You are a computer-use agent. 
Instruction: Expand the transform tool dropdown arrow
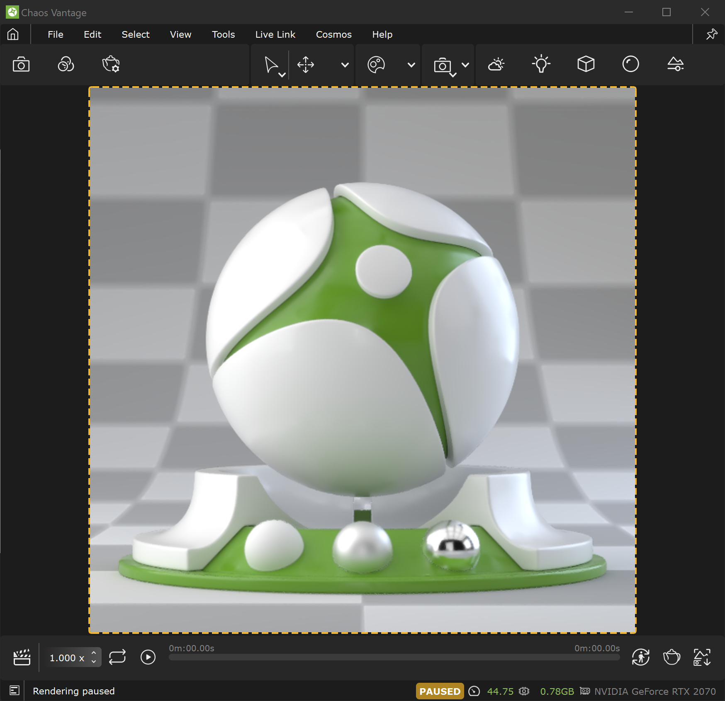tap(345, 65)
